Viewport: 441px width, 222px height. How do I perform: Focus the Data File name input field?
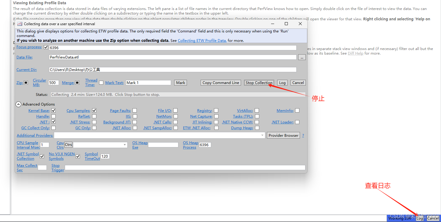coord(173,57)
